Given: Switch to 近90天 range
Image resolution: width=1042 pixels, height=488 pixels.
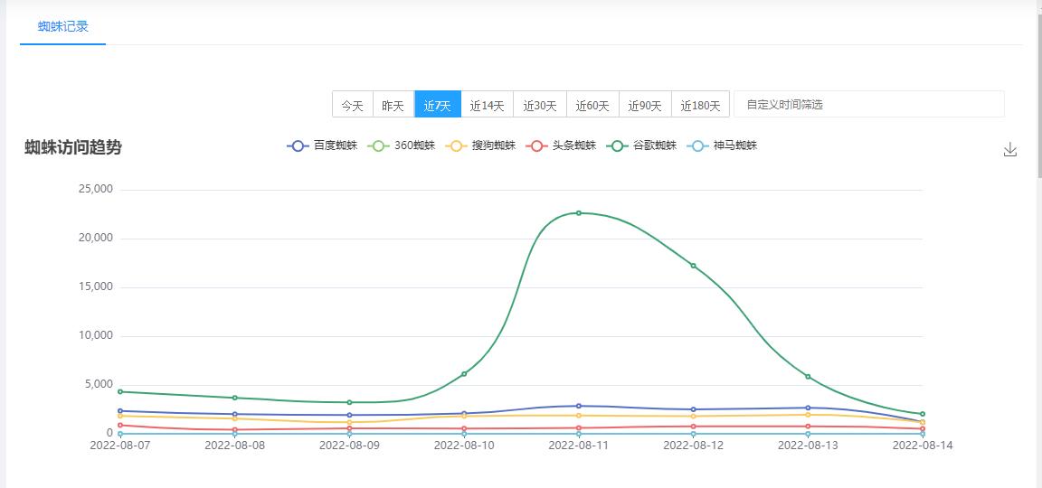Looking at the screenshot, I should click(x=645, y=105).
